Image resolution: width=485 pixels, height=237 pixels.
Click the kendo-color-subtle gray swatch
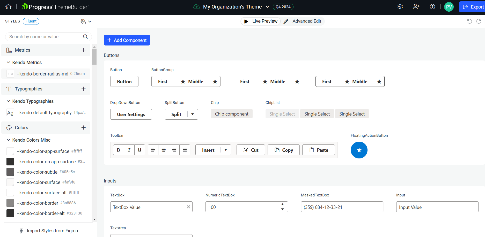(x=10, y=172)
